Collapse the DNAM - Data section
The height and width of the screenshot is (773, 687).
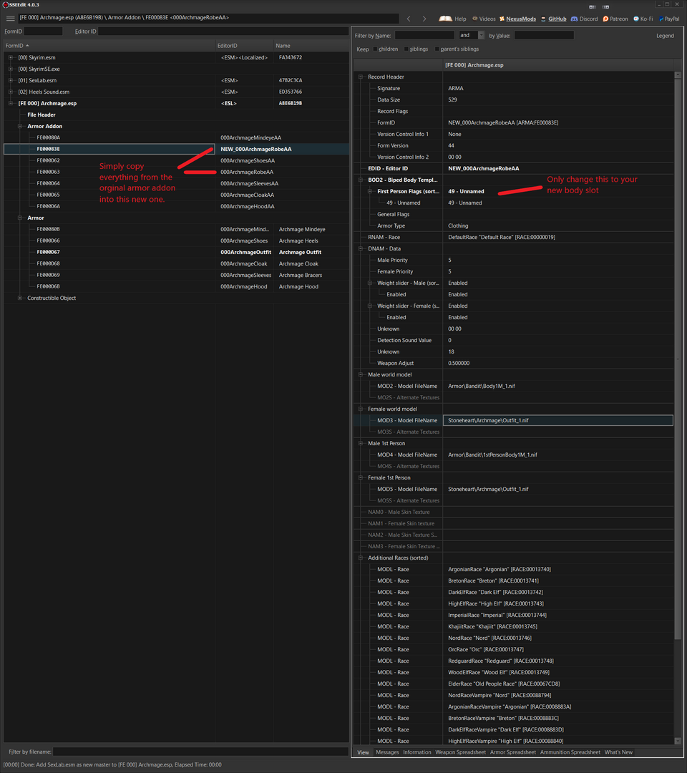361,248
